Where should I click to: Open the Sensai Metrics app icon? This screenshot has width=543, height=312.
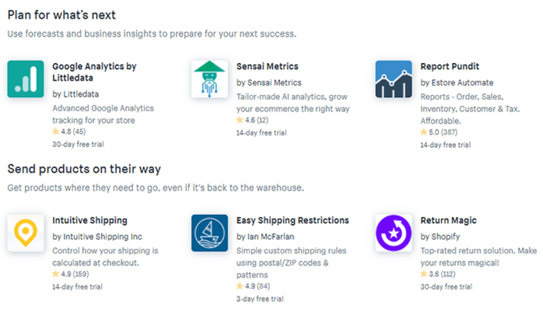click(210, 79)
